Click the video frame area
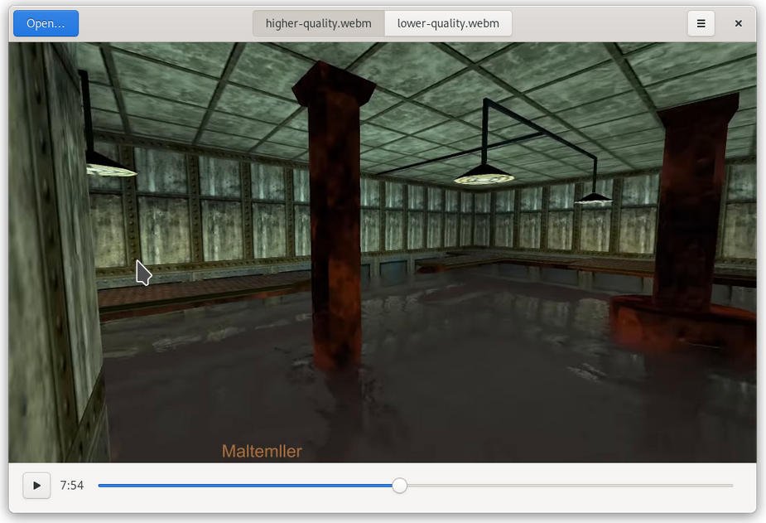 tap(383, 252)
